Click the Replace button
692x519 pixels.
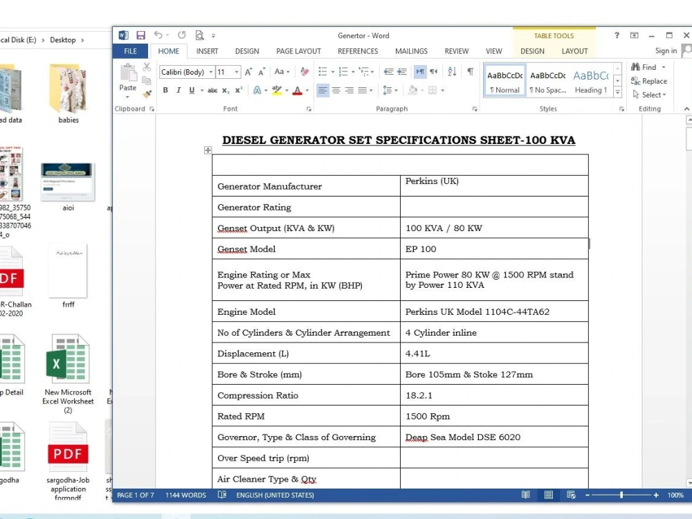(x=649, y=81)
